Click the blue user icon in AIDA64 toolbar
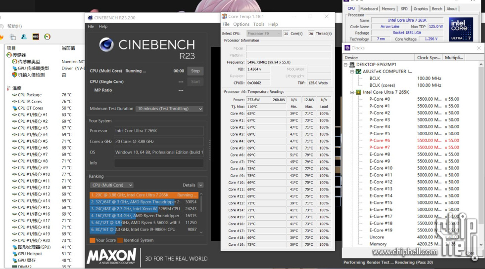Image resolution: width=485 pixels, height=269 pixels. (24, 37)
